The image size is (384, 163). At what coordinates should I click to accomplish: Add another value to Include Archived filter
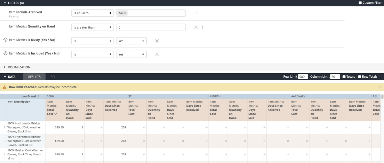[196, 13]
